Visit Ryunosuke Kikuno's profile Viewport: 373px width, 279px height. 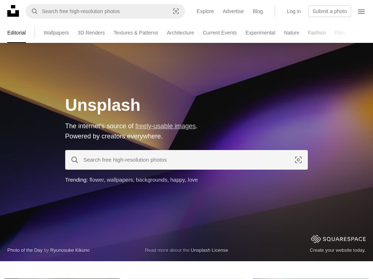[70, 250]
